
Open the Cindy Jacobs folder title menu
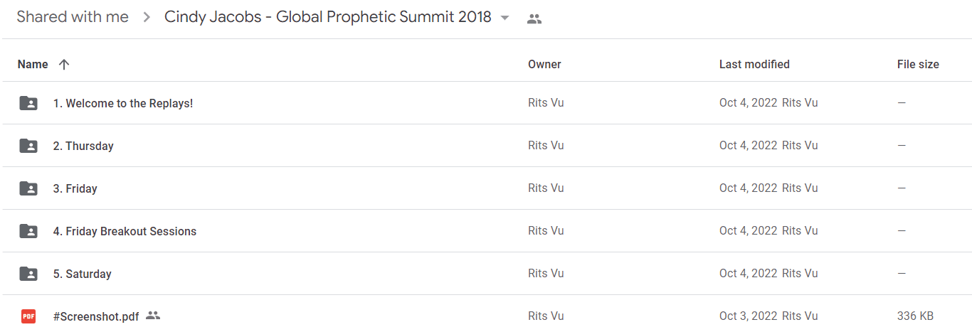(x=328, y=17)
